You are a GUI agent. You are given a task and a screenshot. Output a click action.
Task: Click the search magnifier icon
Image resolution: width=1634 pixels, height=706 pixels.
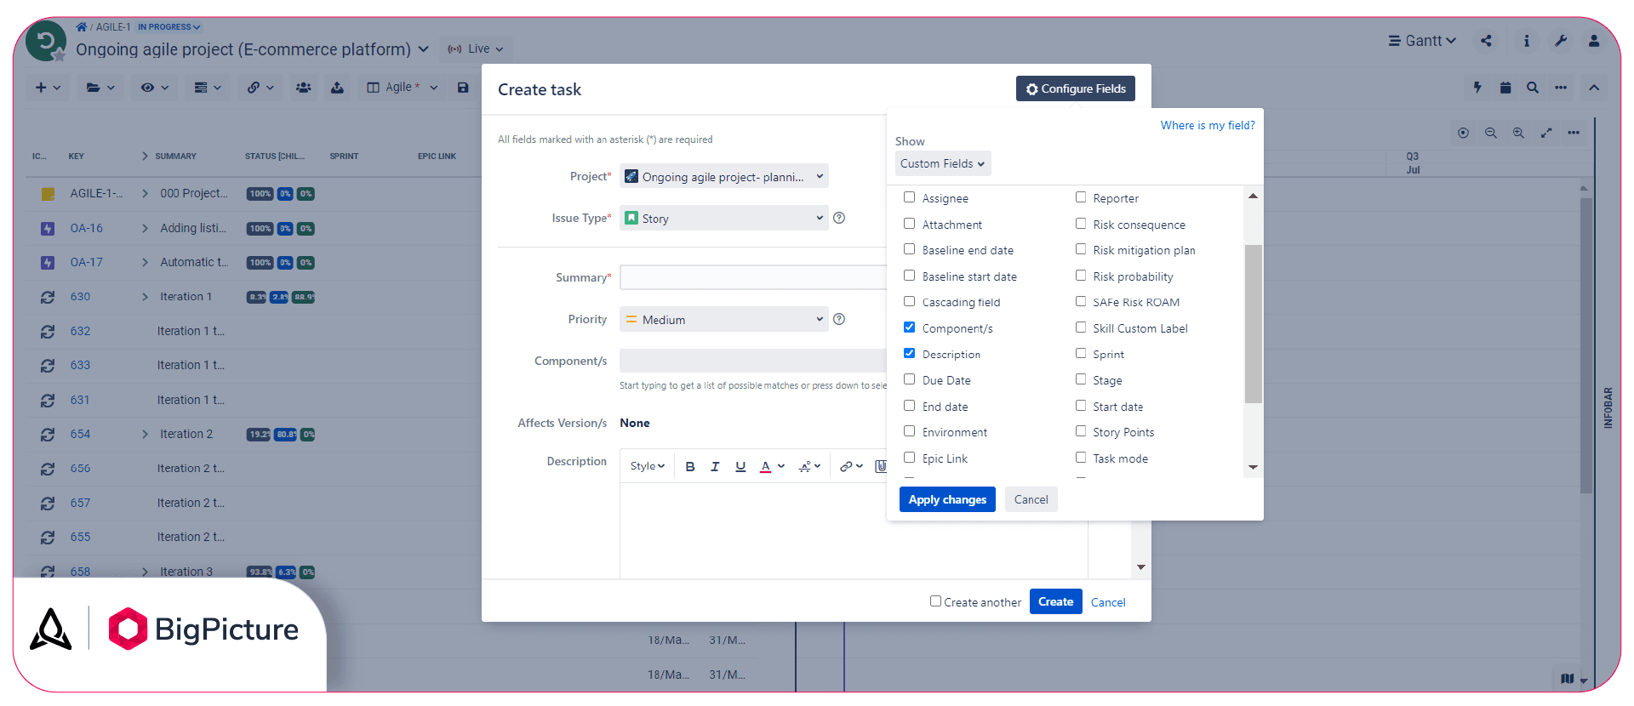pyautogui.click(x=1533, y=88)
